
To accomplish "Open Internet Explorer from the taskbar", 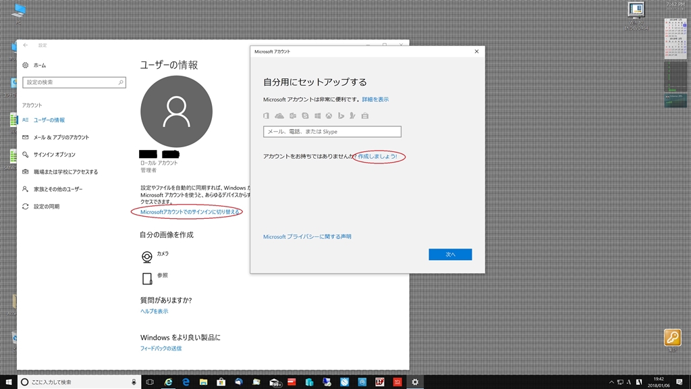I will click(168, 382).
